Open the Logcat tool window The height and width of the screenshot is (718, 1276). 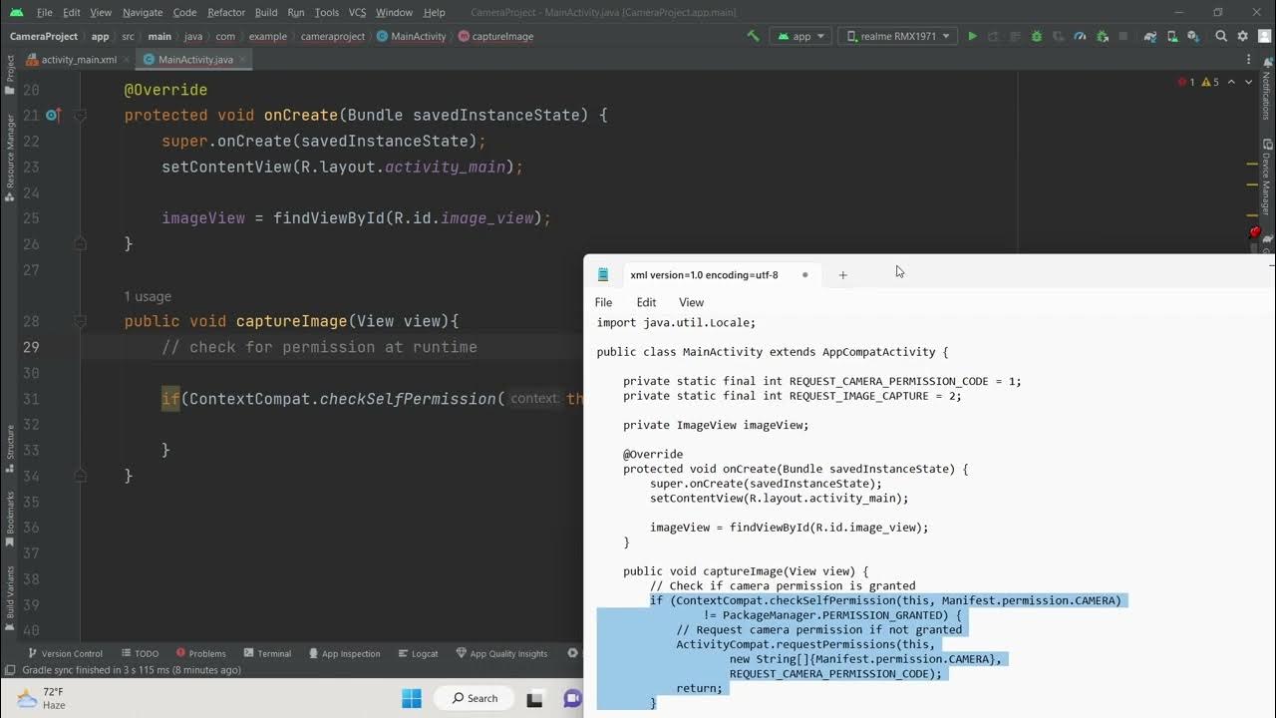418,653
